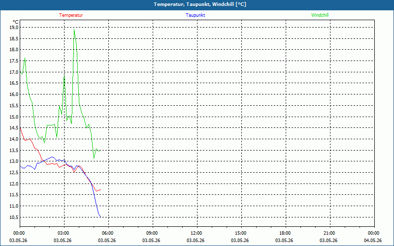Image resolution: width=394 pixels, height=246 pixels.
Task: Click the 14,5 y-axis value
Action: pos(14,128)
